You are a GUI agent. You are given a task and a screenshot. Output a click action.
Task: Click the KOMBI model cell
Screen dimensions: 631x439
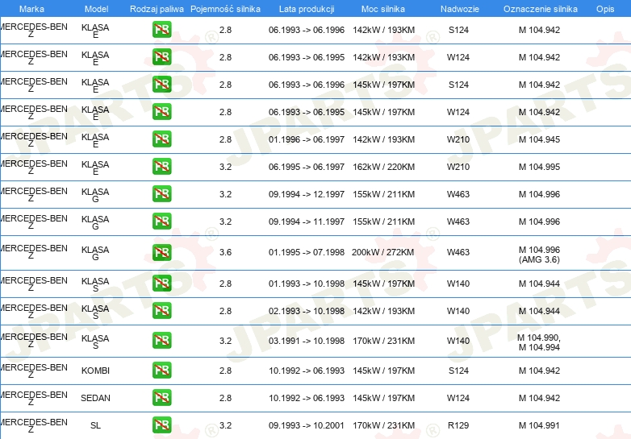pyautogui.click(x=95, y=371)
